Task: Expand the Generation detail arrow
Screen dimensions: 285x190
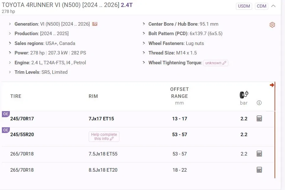Action: click(10, 24)
